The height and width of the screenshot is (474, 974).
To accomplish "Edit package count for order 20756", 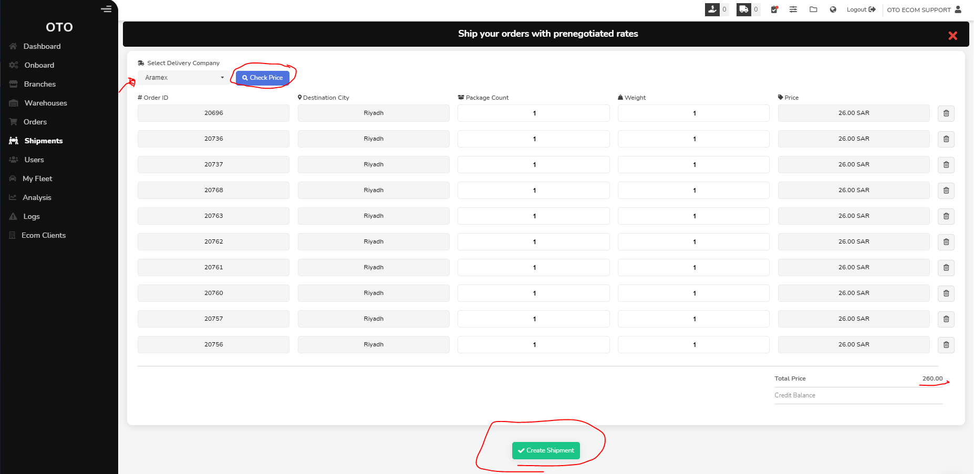I will (534, 345).
